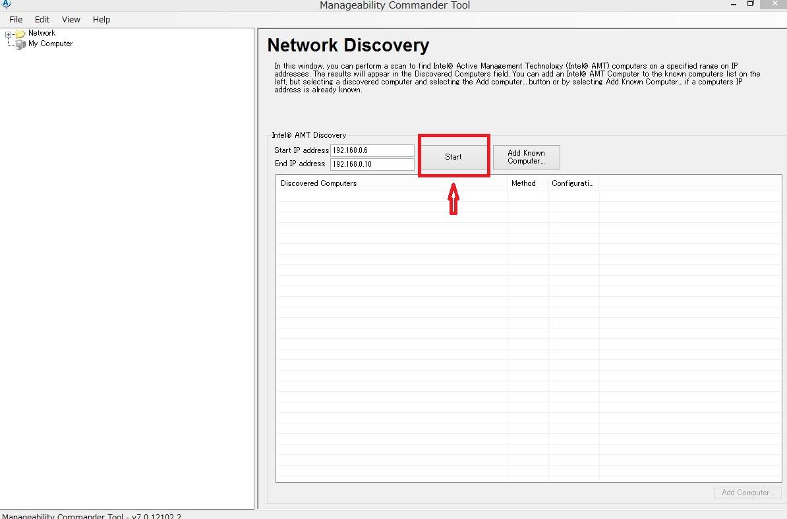The height and width of the screenshot is (519, 787).
Task: Open the Edit menu
Action: pyautogui.click(x=42, y=20)
